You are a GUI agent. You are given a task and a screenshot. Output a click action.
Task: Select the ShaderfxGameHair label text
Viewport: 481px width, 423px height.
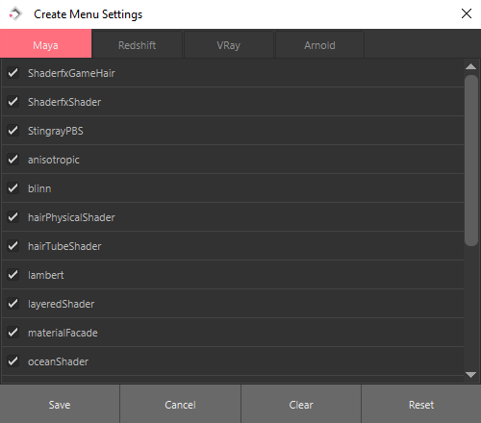pos(71,73)
